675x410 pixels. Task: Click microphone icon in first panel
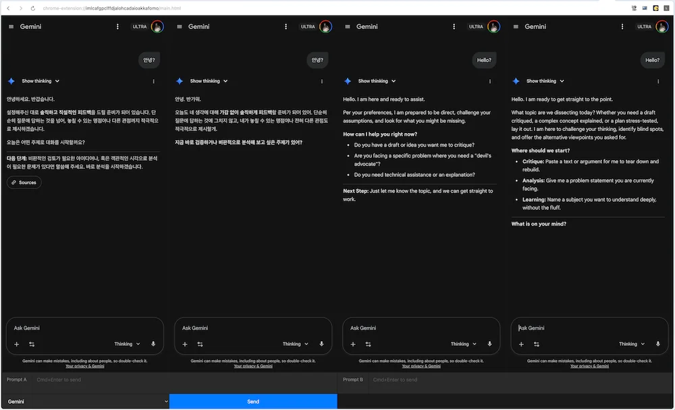click(153, 344)
